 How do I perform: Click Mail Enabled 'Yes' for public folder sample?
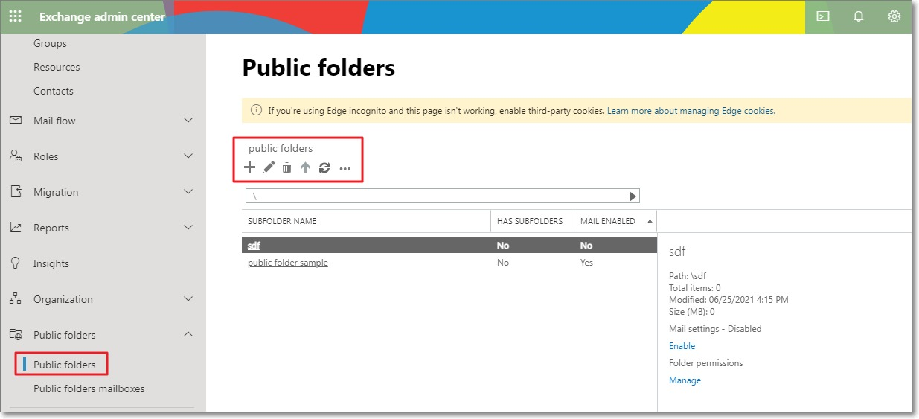(x=587, y=263)
